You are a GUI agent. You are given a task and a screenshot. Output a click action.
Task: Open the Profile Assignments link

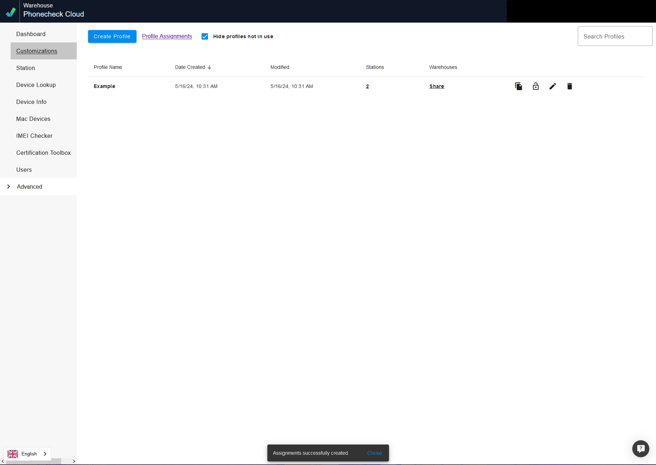[x=167, y=36]
